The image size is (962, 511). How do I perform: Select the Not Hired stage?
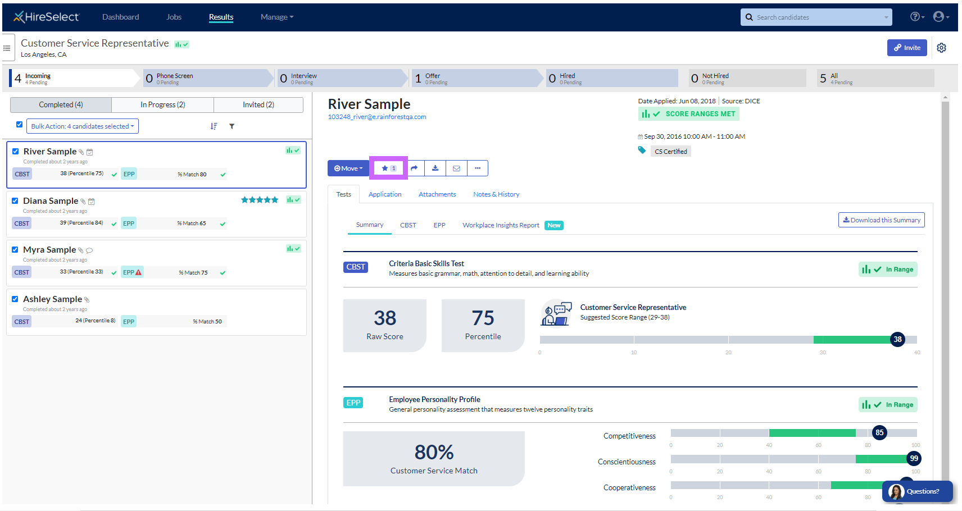(x=747, y=78)
